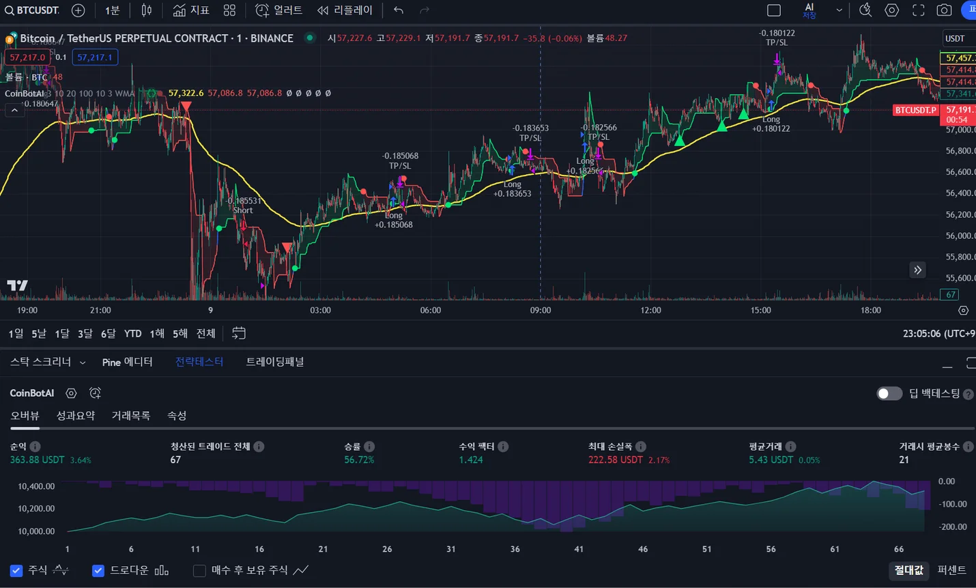The image size is (976, 588).
Task: Open the BTCUSDT symbol search
Action: pyautogui.click(x=32, y=10)
